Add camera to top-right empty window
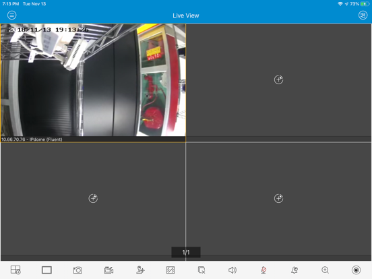 [x=278, y=80]
